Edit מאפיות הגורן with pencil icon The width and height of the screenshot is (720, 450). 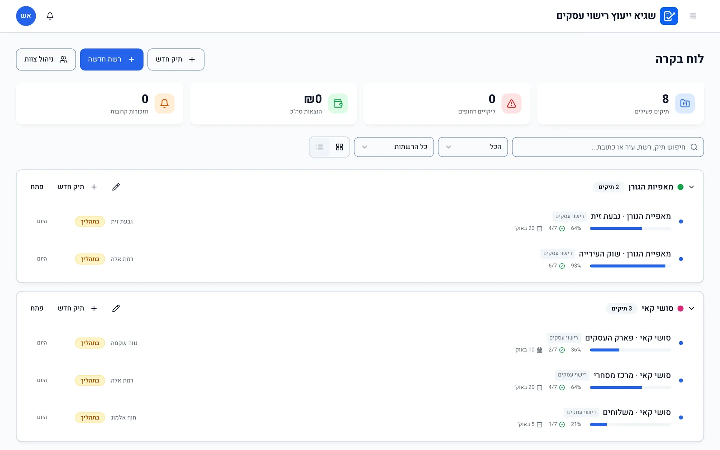tap(116, 187)
